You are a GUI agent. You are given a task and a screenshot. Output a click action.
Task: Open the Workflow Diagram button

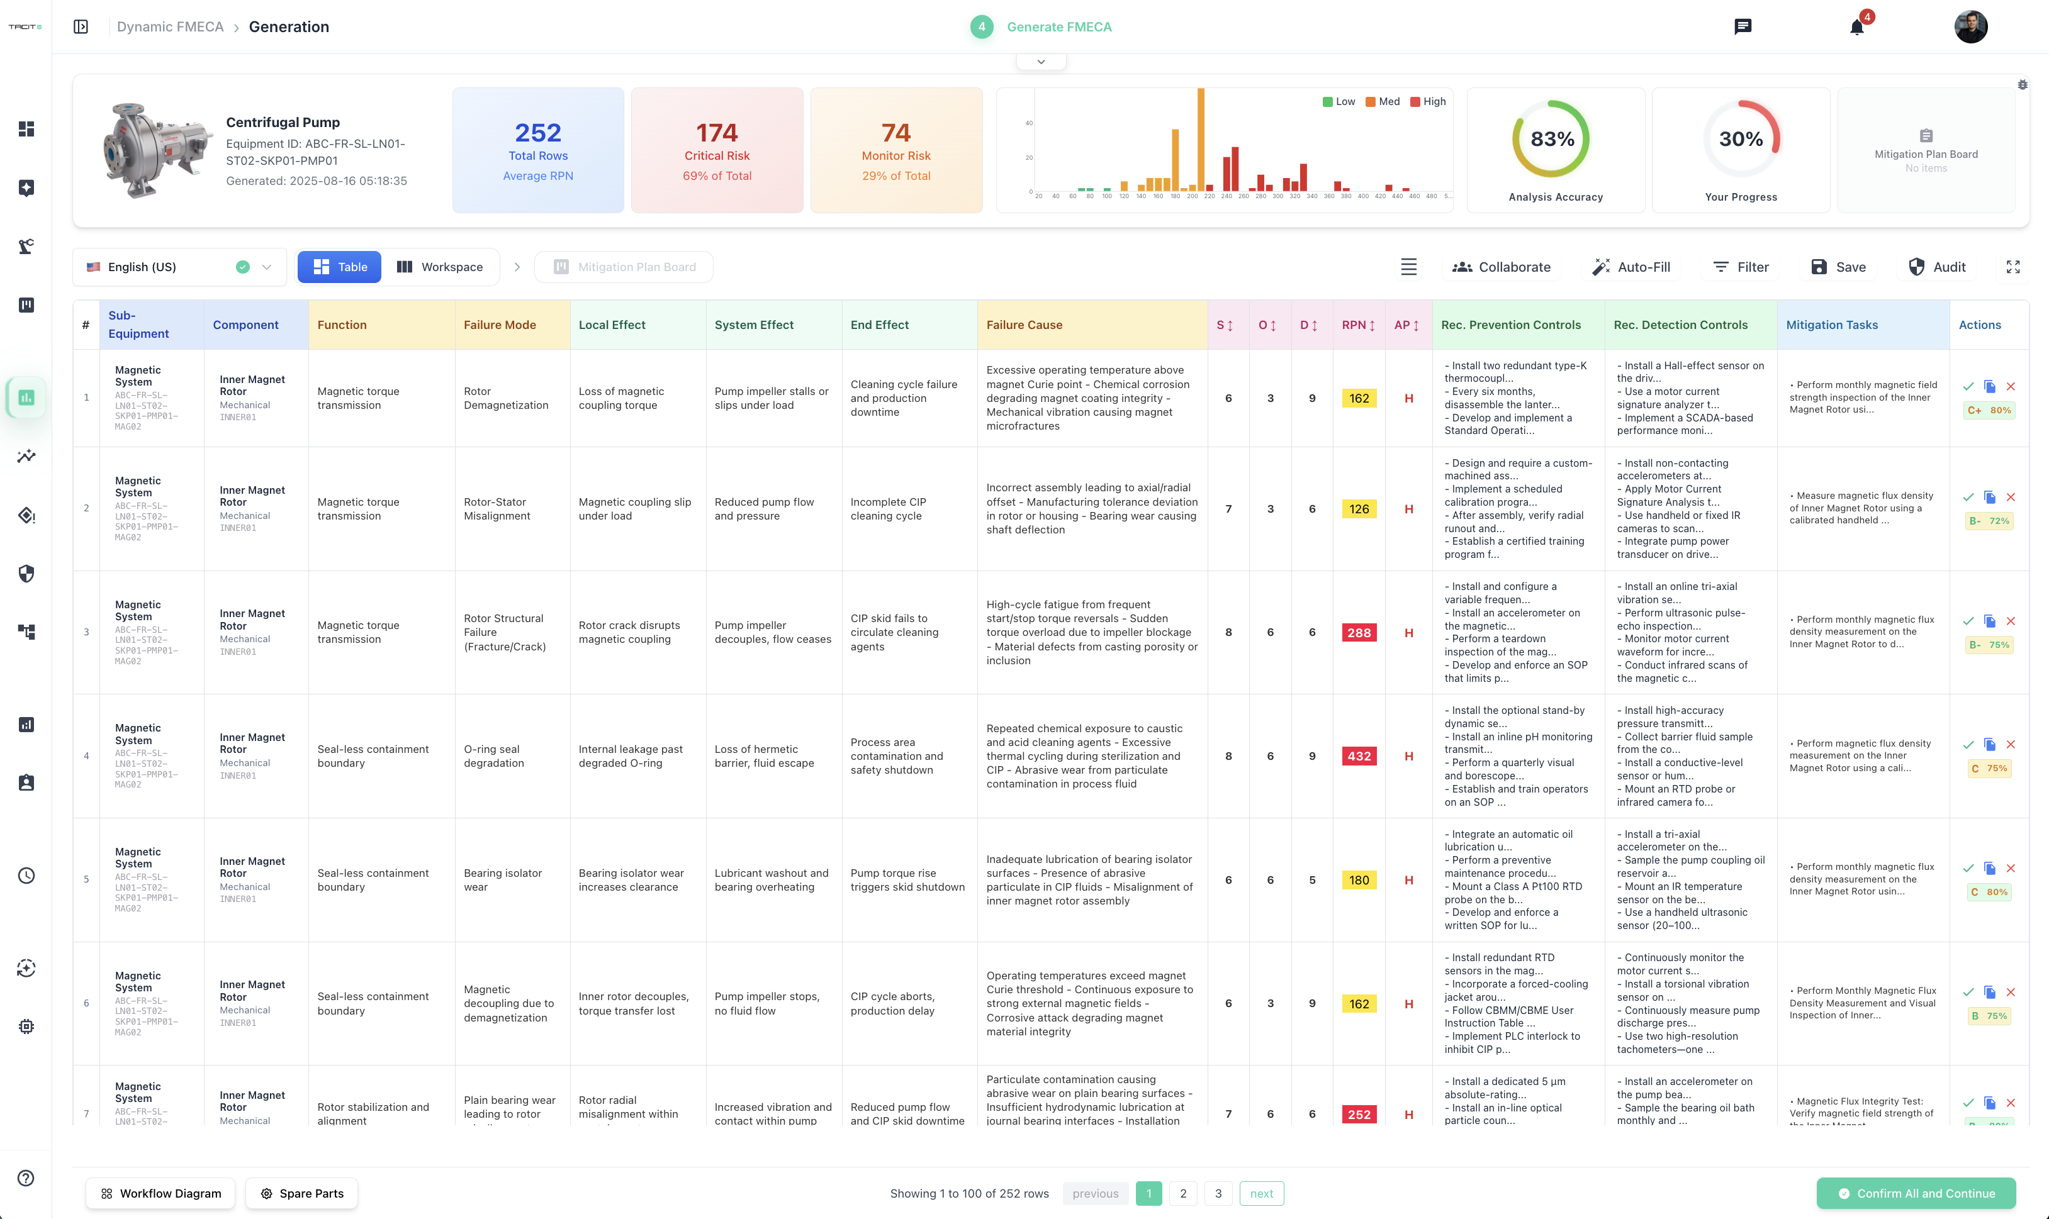[160, 1194]
